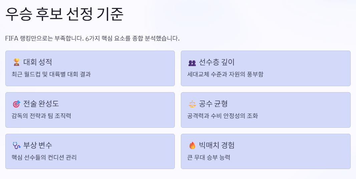Image resolution: width=356 pixels, height=179 pixels.
Task: Click description 공격력과 수비 안정성의 조화
Action: point(223,116)
